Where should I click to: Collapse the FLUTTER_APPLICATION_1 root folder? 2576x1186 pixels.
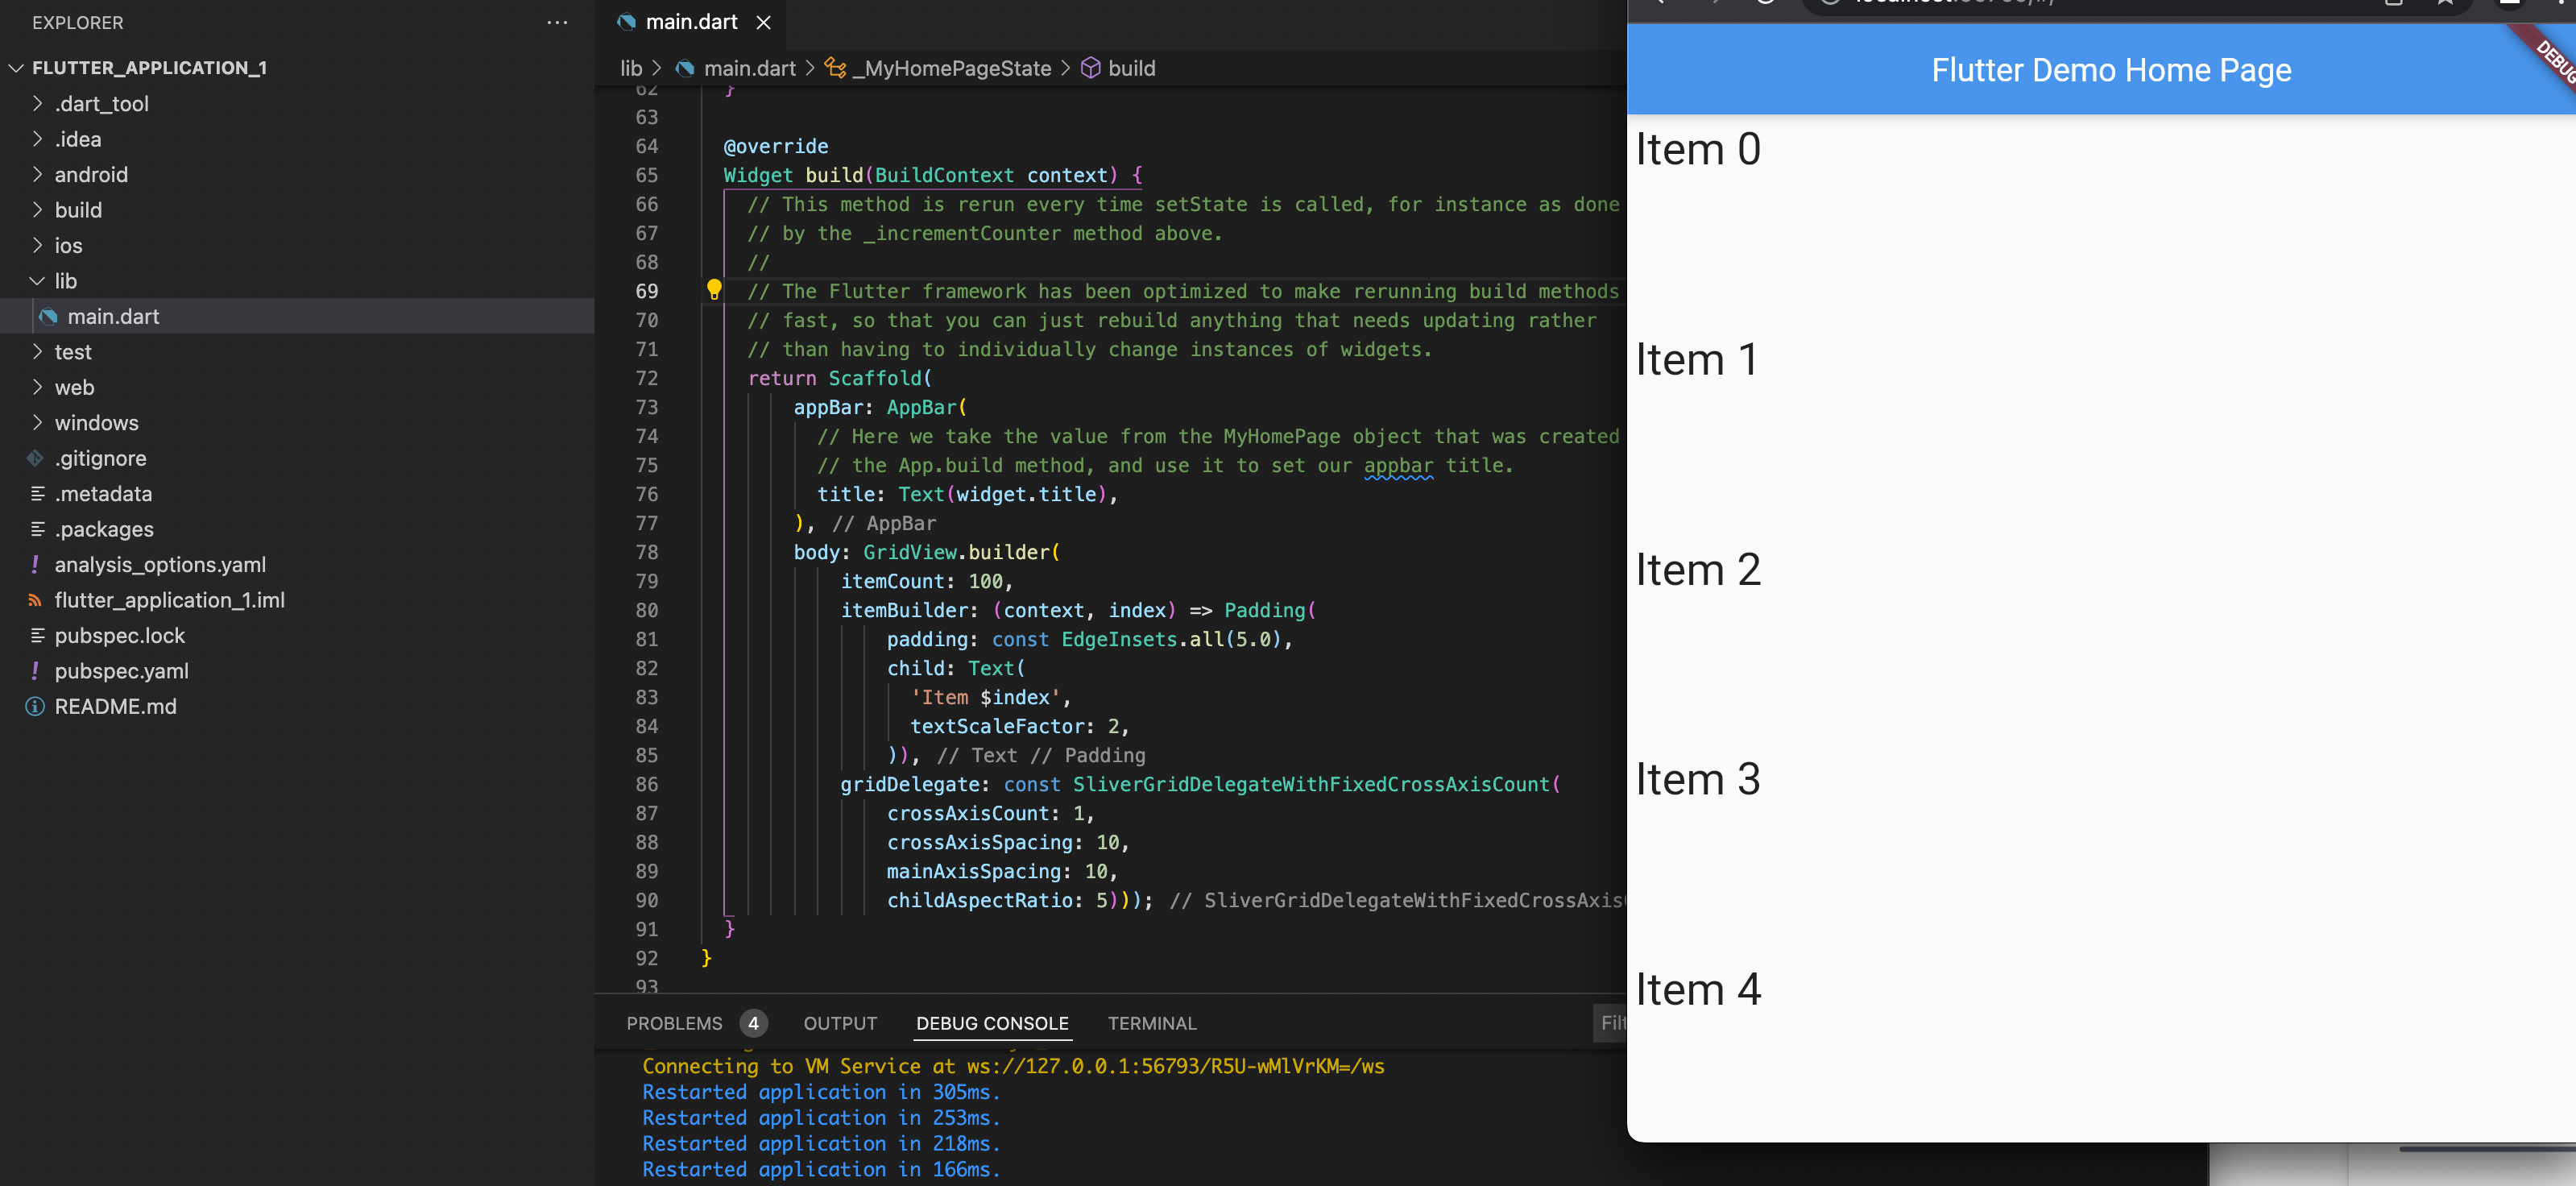tap(16, 68)
